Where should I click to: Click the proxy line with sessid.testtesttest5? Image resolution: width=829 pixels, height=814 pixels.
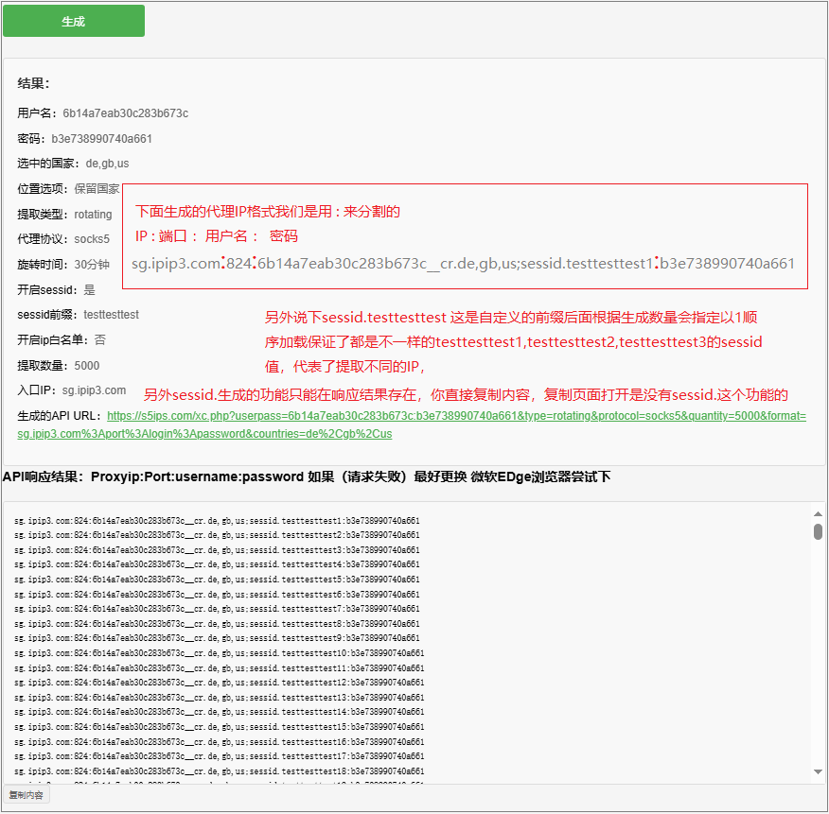click(217, 580)
